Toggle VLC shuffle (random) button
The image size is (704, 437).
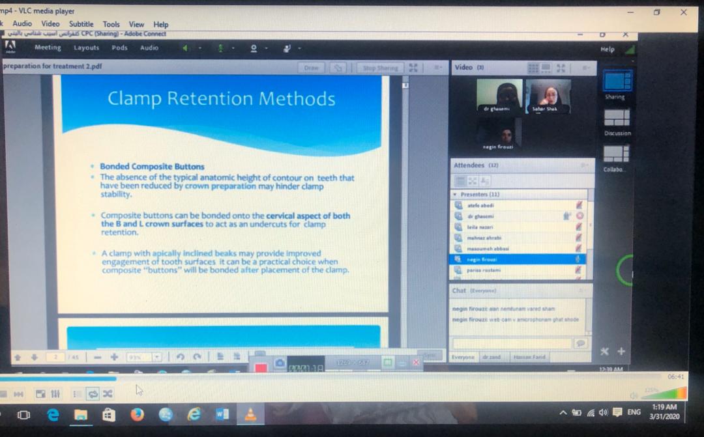[108, 393]
